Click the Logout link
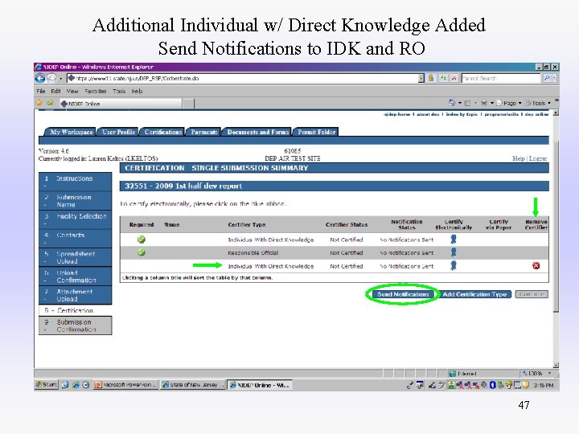 click(538, 158)
